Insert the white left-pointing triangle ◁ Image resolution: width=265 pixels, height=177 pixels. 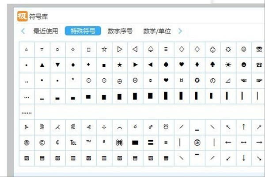coord(135,50)
